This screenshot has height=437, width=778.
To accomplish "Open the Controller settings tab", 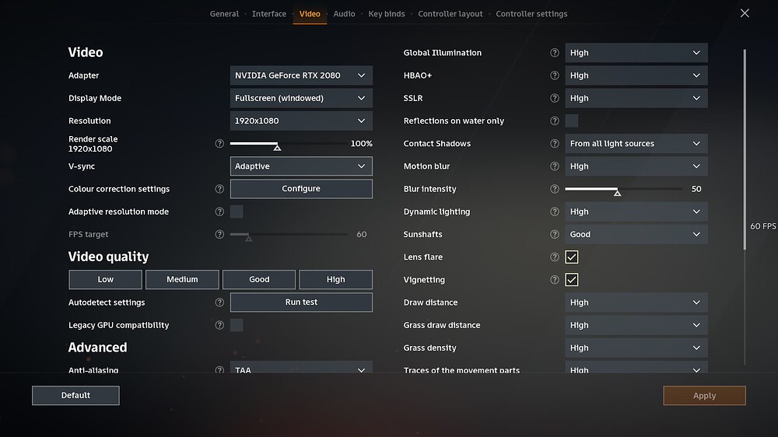I will click(531, 14).
